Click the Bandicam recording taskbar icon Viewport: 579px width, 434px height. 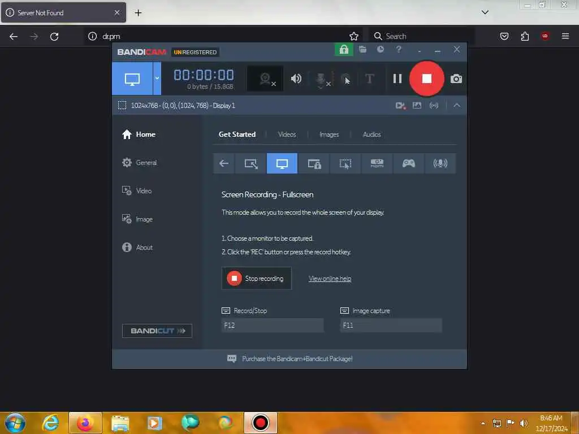tap(260, 423)
